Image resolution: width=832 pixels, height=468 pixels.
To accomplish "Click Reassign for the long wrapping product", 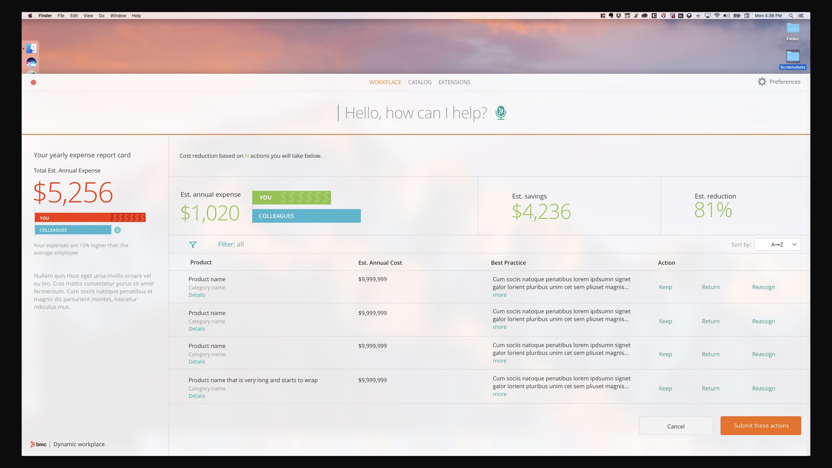I will tap(764, 388).
